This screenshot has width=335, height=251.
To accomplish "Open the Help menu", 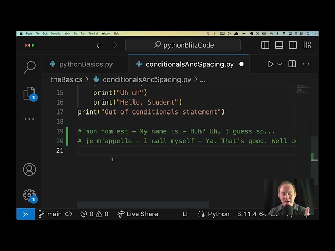I will pos(116,33).
